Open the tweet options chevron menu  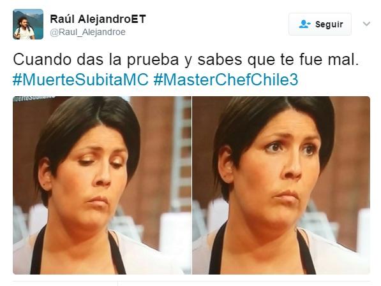(x=366, y=24)
